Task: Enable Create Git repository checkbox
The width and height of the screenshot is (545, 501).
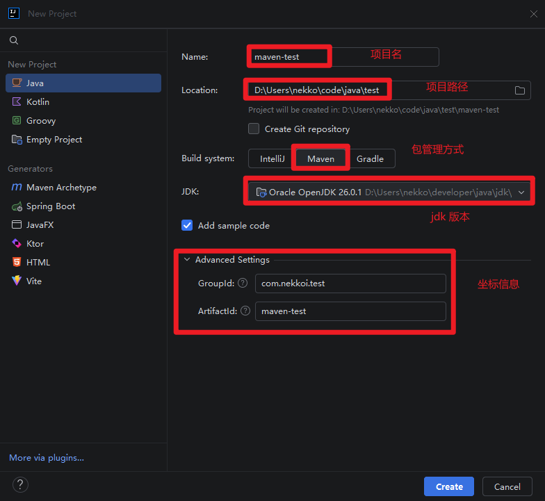Action: click(254, 129)
